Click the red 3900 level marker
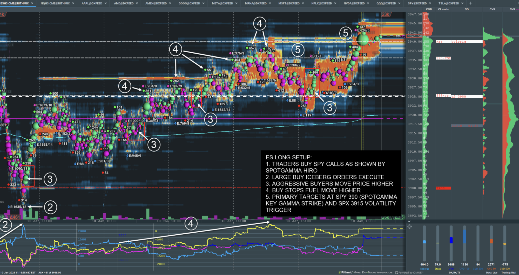Viewport: 519px width, 275px height. (443, 188)
